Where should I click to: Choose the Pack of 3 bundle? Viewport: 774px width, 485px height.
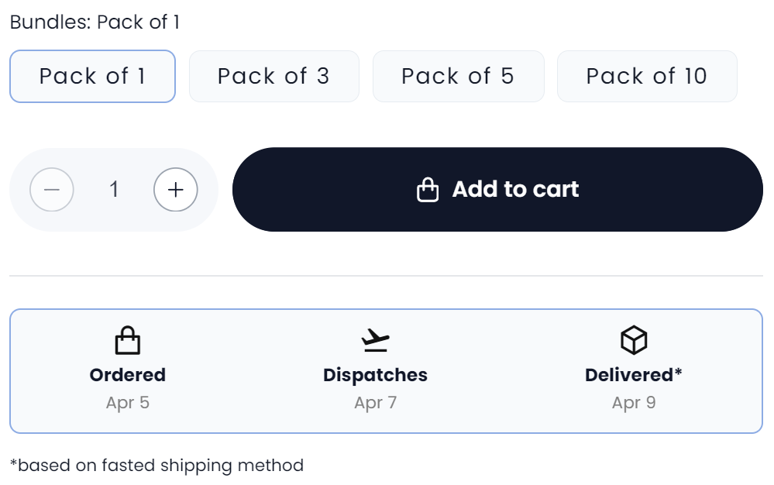pyautogui.click(x=273, y=76)
